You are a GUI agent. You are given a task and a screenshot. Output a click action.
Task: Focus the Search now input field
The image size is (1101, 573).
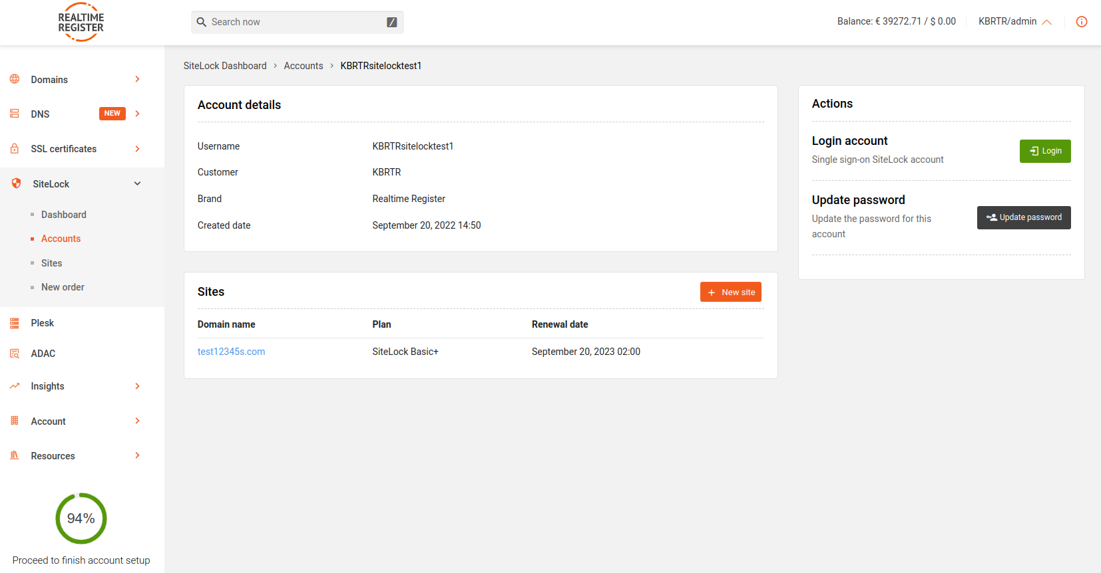coord(298,22)
